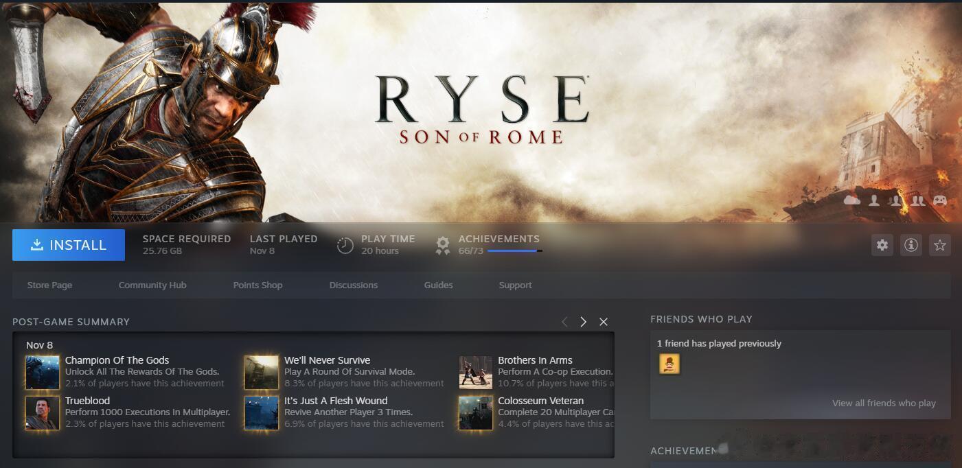Image resolution: width=962 pixels, height=468 pixels.
Task: Click It's Just A Flesh Wound achievement icon
Action: pyautogui.click(x=262, y=413)
